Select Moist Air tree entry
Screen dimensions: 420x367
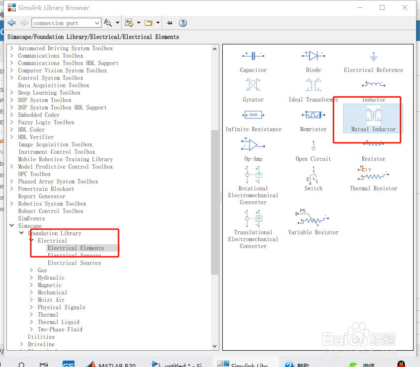click(x=51, y=300)
